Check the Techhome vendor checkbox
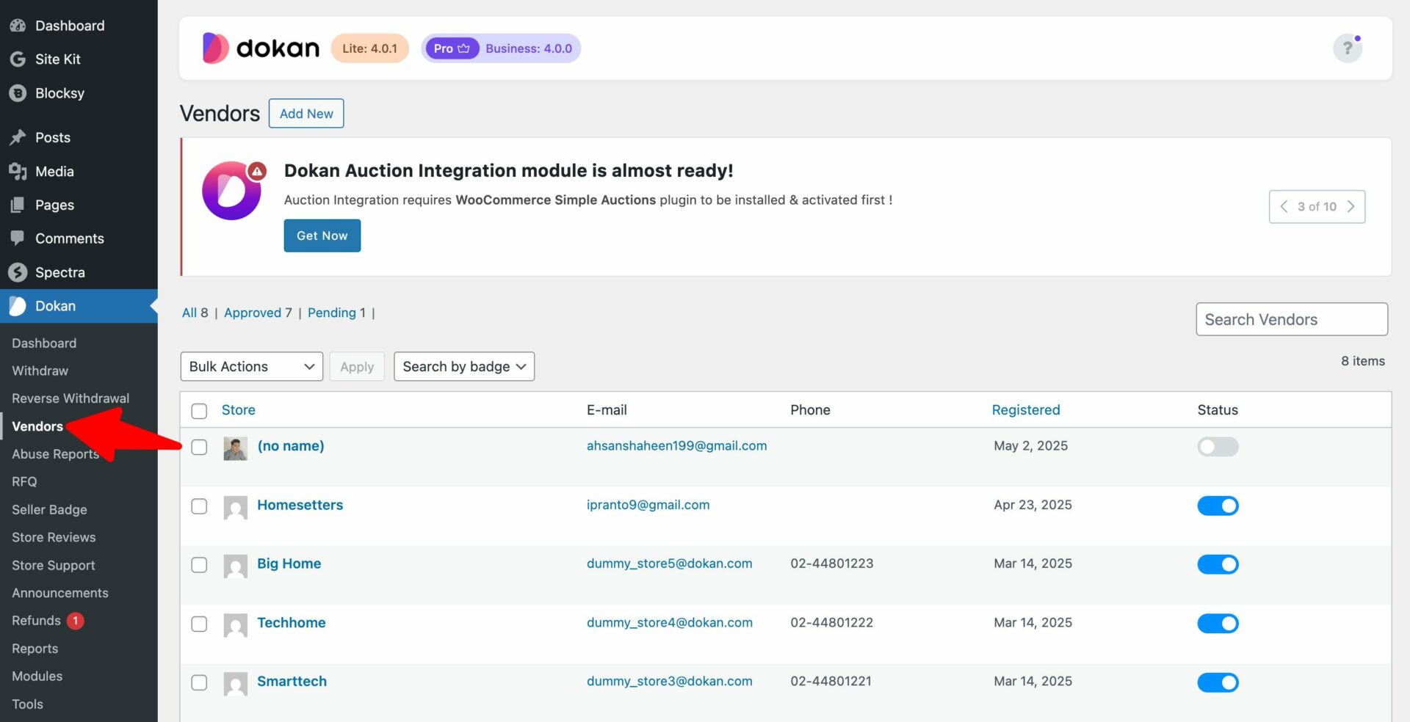 point(199,624)
